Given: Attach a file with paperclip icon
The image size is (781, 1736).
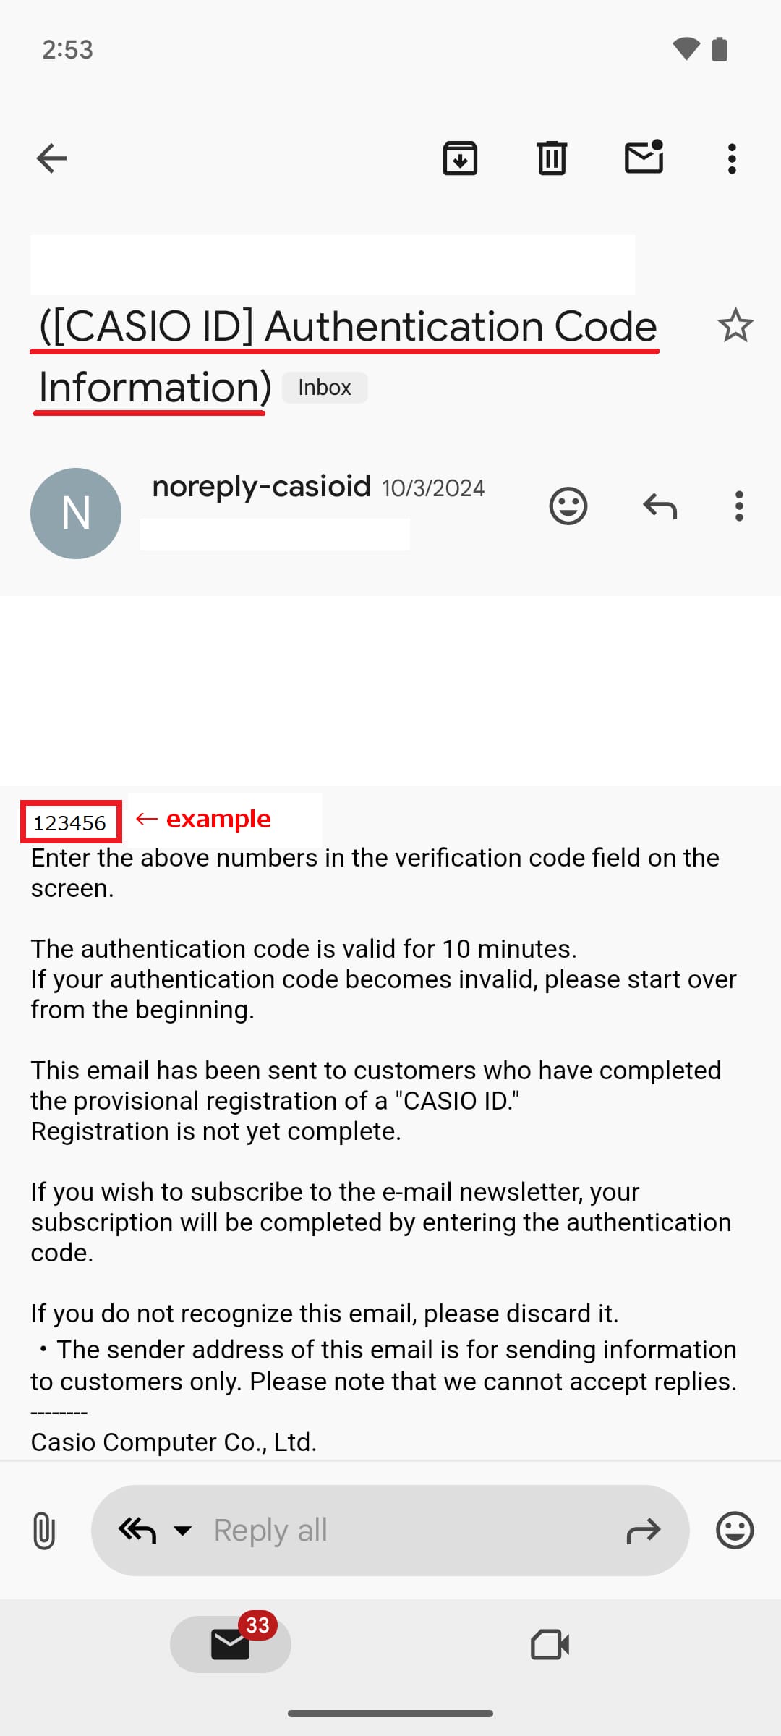Looking at the screenshot, I should (44, 1531).
